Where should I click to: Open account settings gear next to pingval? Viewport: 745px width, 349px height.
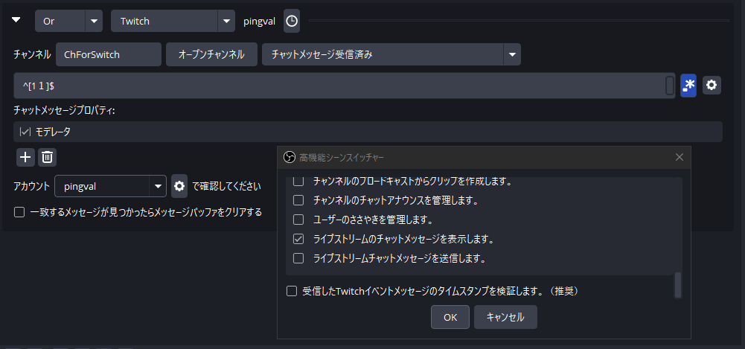(179, 185)
